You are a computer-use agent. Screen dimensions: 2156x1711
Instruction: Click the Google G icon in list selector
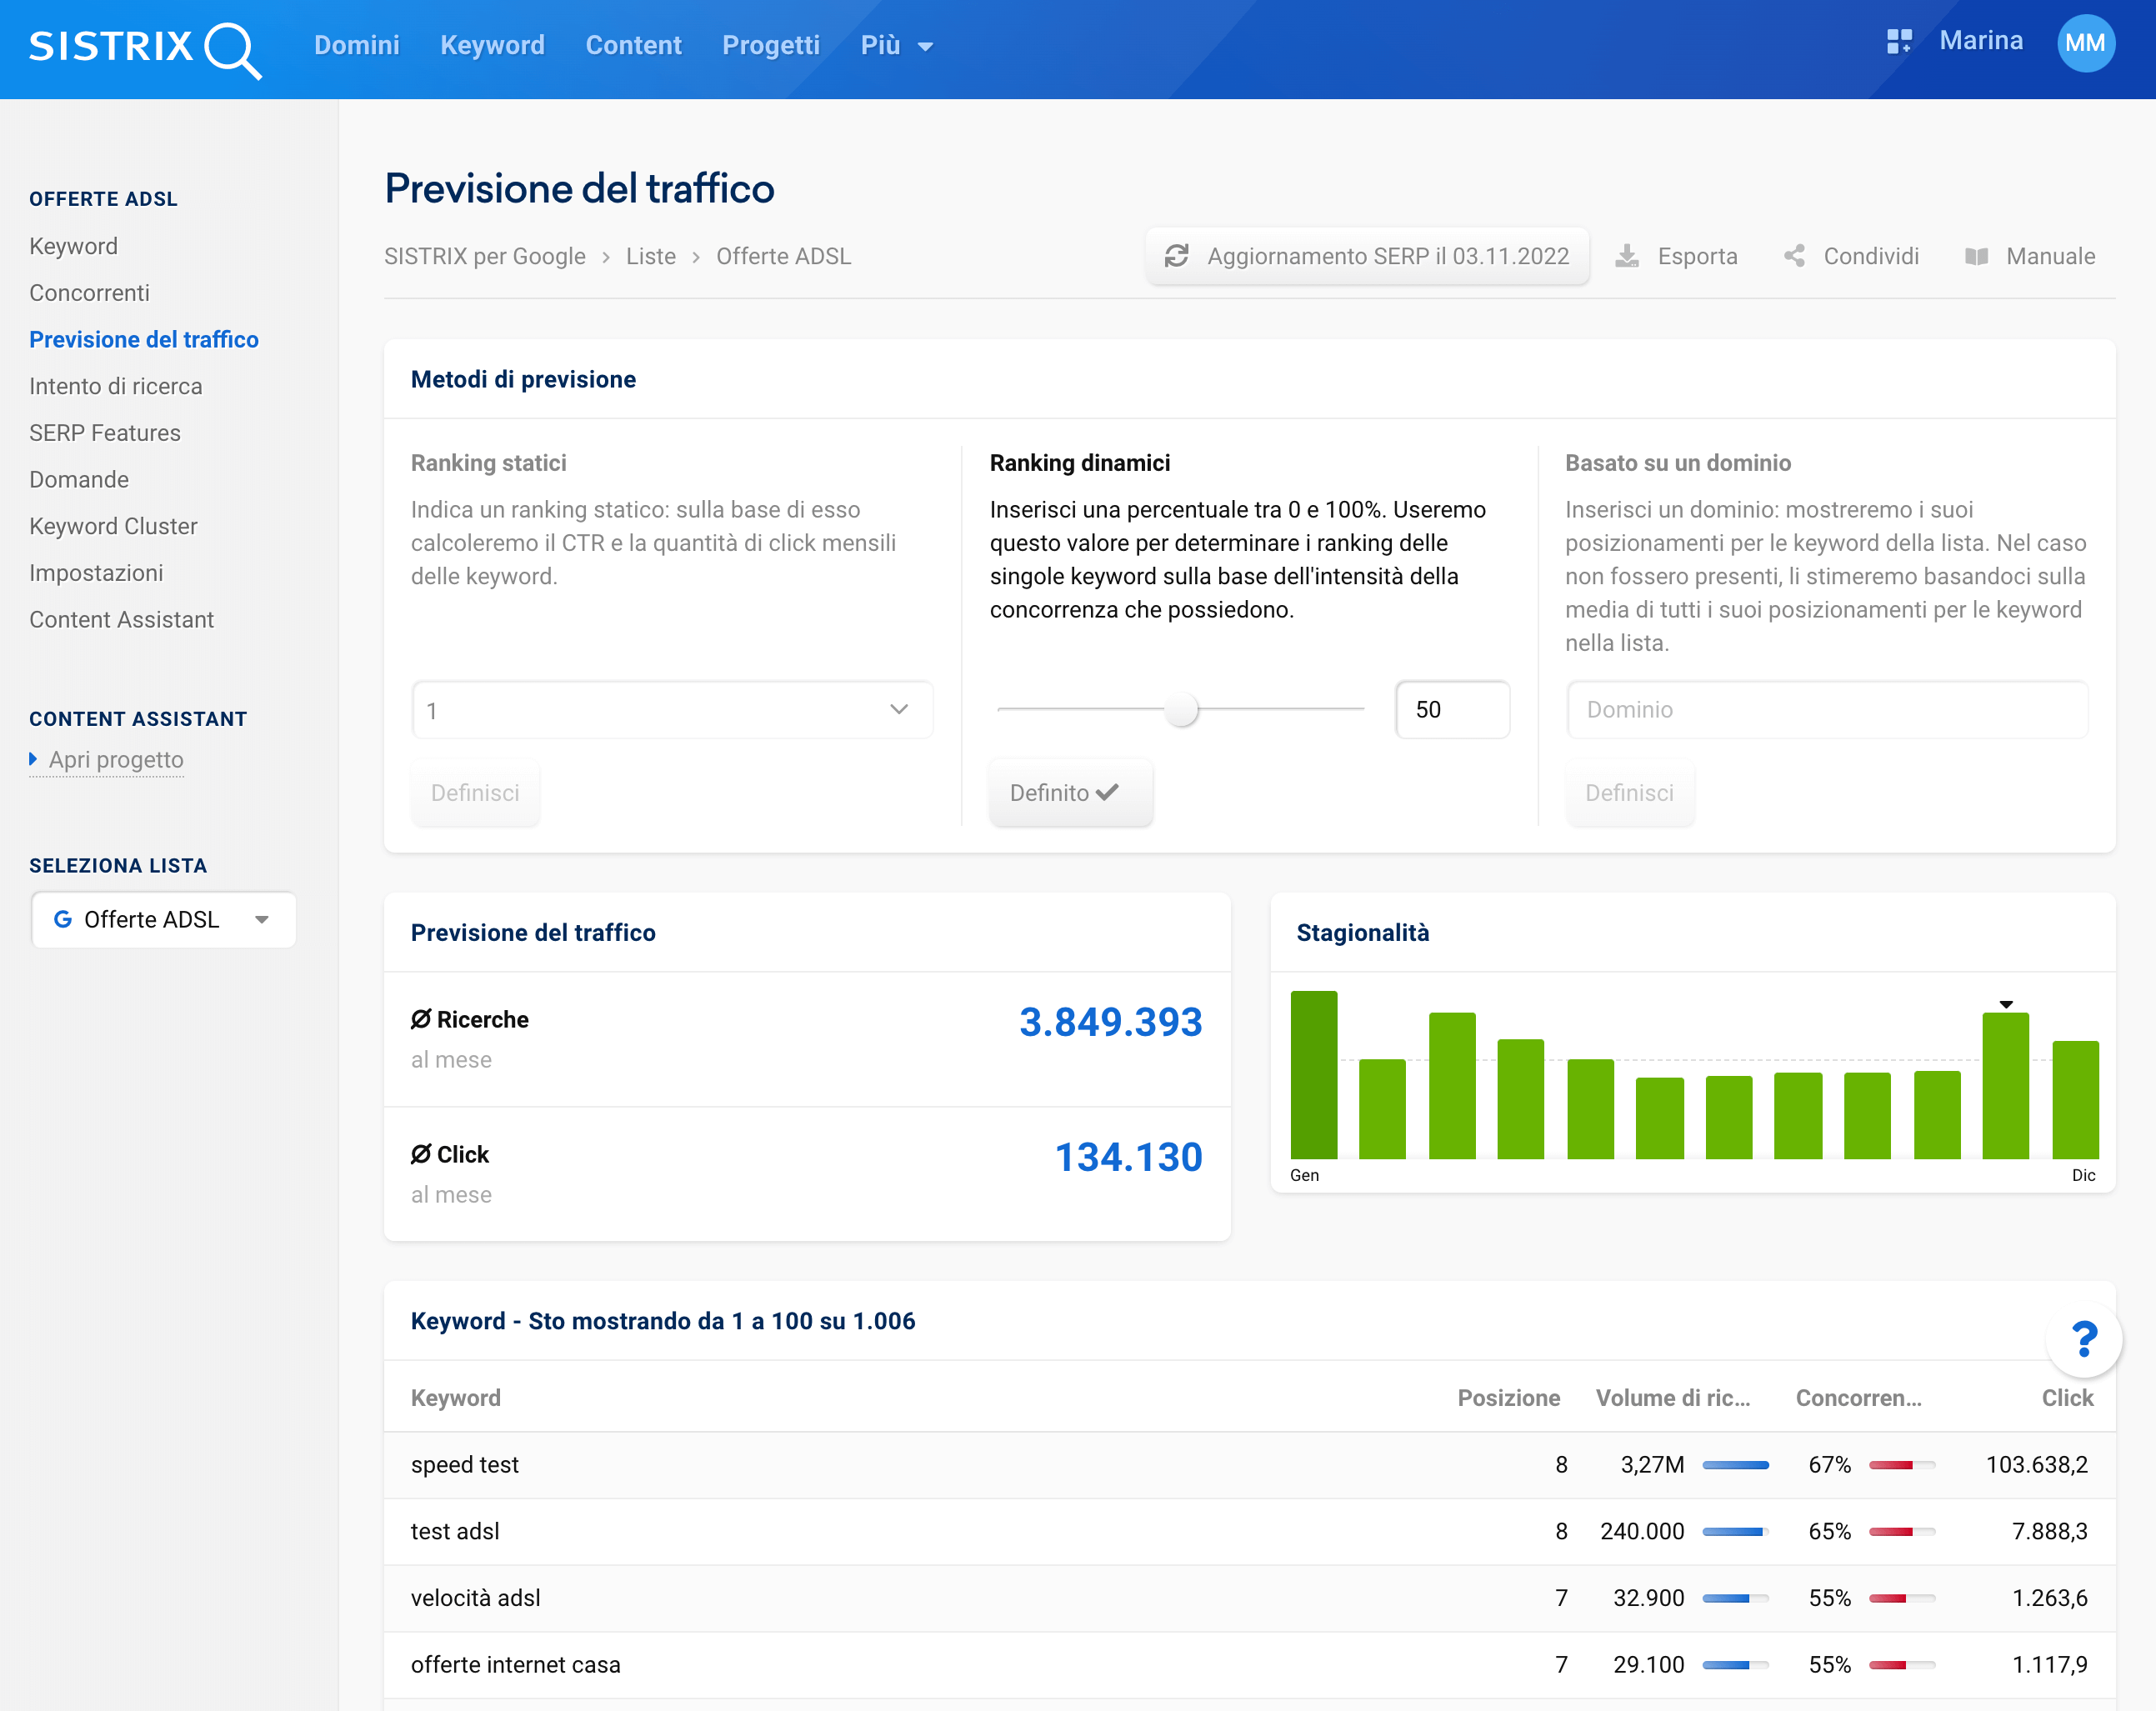tap(62, 919)
